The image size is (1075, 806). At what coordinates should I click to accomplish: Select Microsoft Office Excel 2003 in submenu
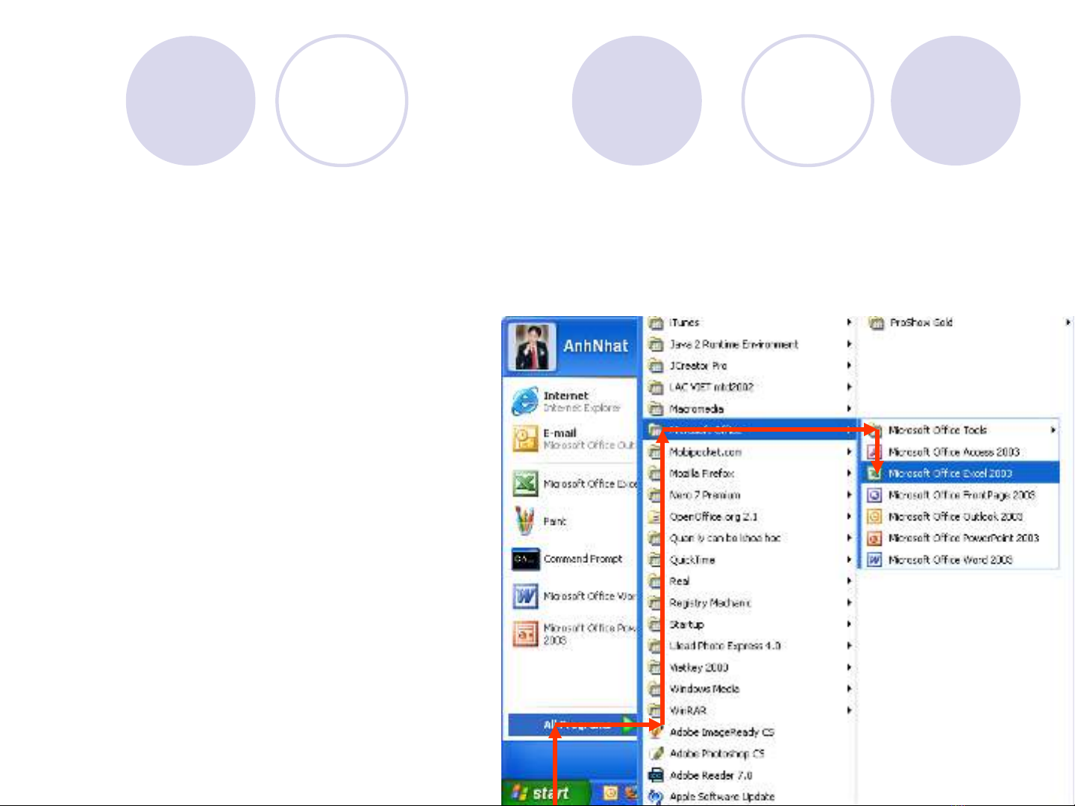coord(950,473)
